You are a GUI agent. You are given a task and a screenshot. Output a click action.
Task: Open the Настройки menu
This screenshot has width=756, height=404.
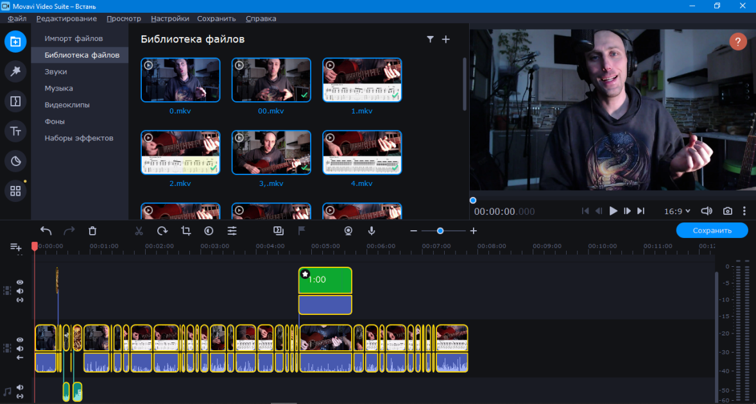coord(169,19)
